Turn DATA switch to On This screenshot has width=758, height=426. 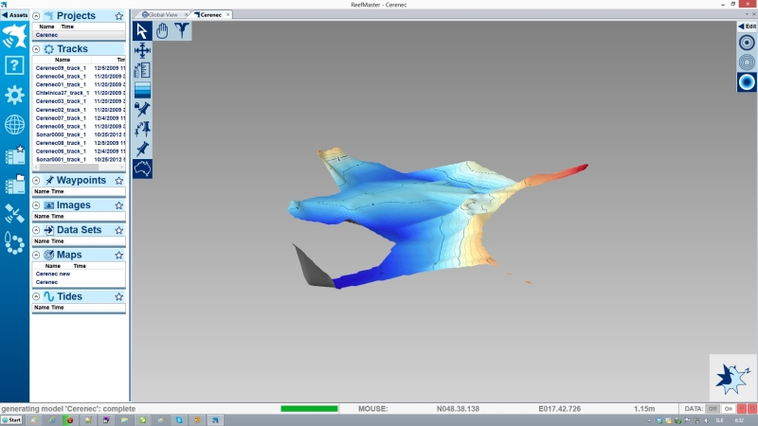(729, 408)
